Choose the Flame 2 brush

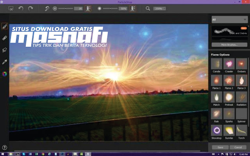(229, 82)
